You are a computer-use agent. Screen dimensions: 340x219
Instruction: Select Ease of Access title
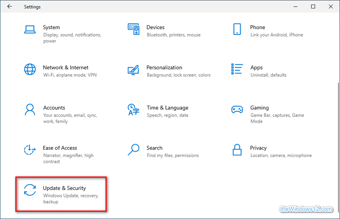(60, 148)
